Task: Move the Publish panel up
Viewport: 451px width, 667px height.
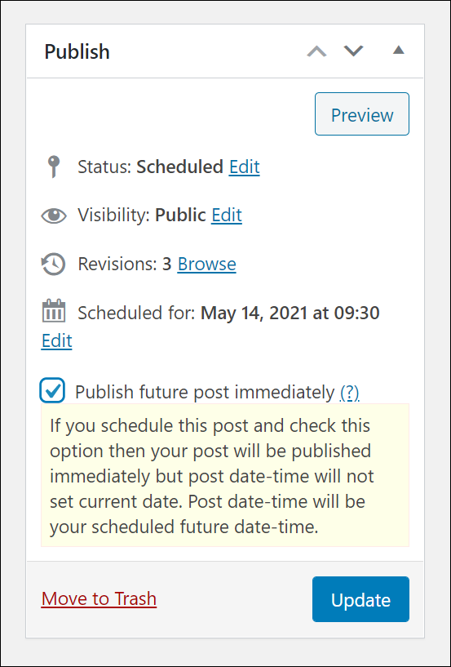Action: tap(316, 51)
